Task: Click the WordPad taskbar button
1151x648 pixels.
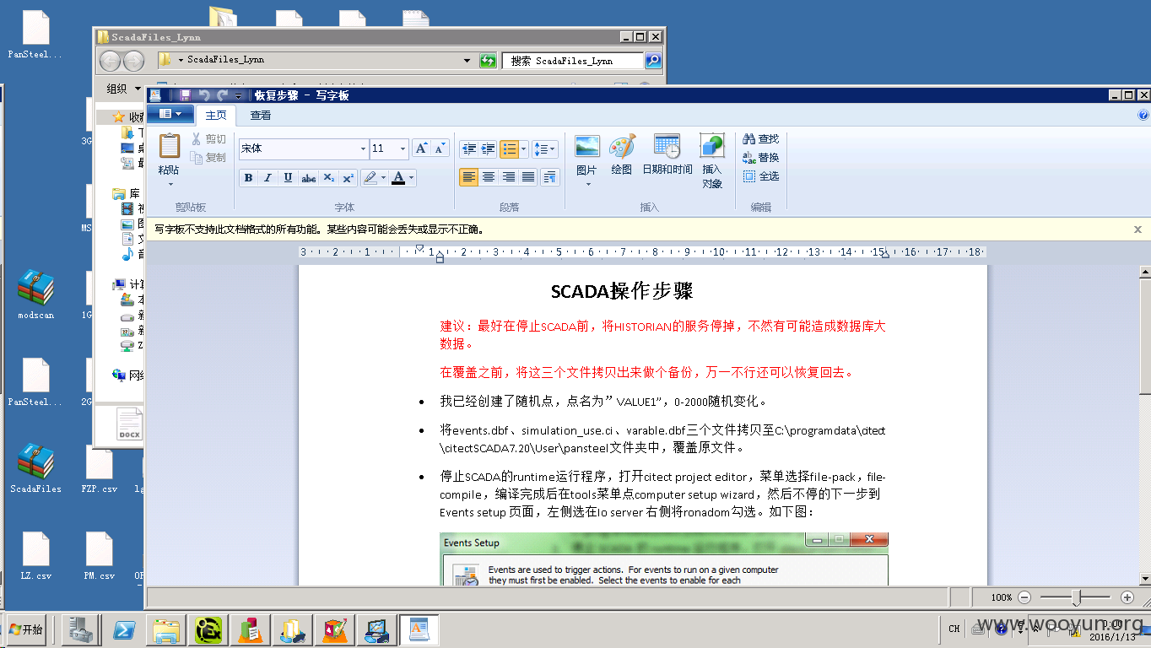Action: point(419,629)
